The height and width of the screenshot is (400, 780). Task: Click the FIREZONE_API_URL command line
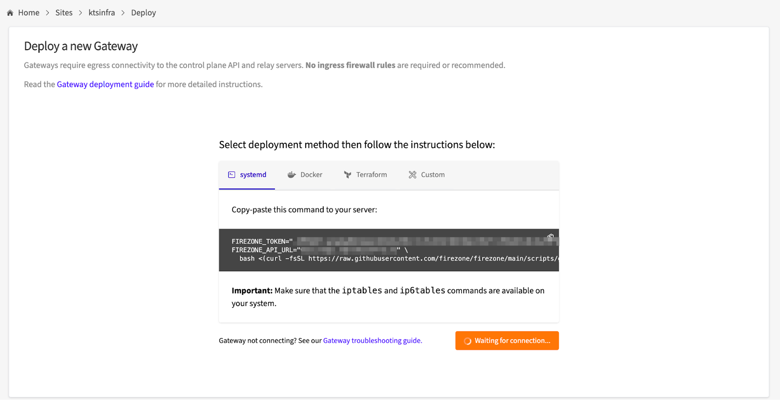coord(320,250)
